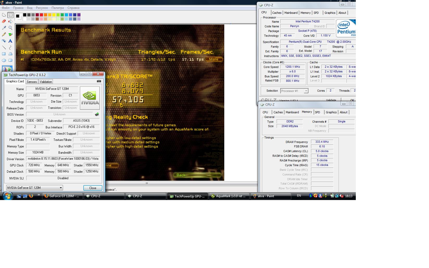Open the Вид menu in Paint
Image resolution: width=429 pixels, height=268 pixels.
(x=30, y=8)
